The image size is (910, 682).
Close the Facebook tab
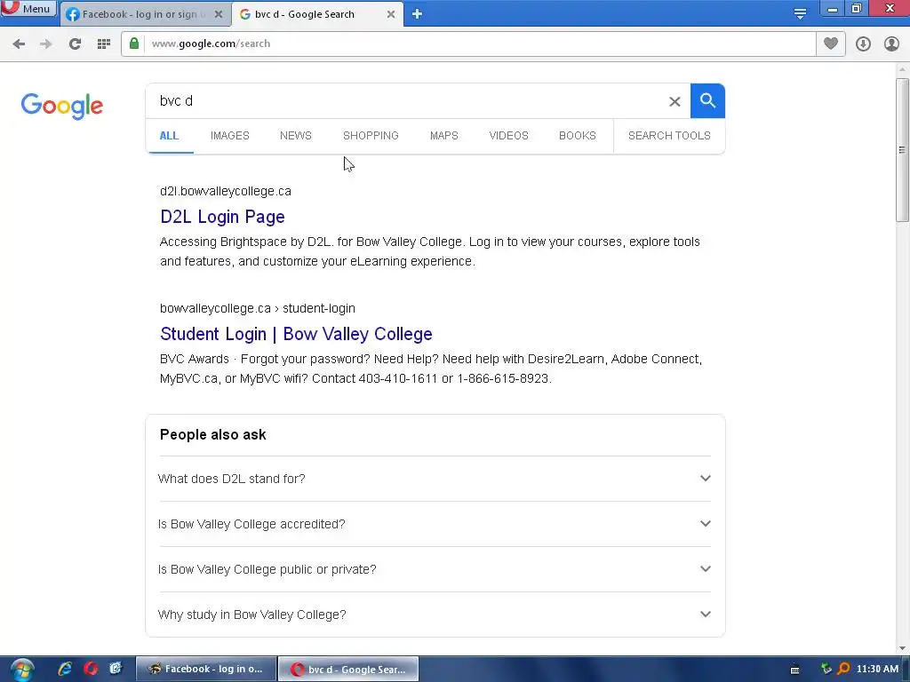click(x=219, y=14)
